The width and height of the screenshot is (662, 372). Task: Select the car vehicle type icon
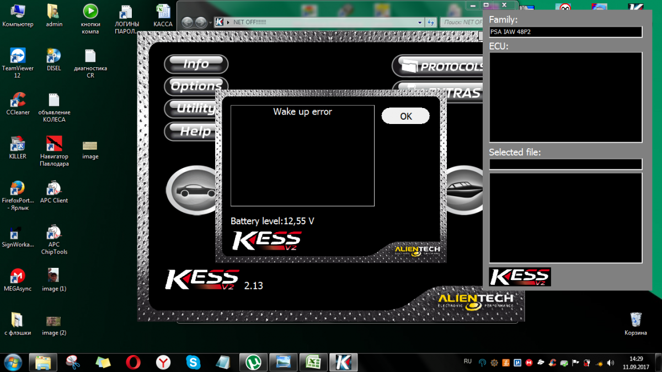coord(191,190)
